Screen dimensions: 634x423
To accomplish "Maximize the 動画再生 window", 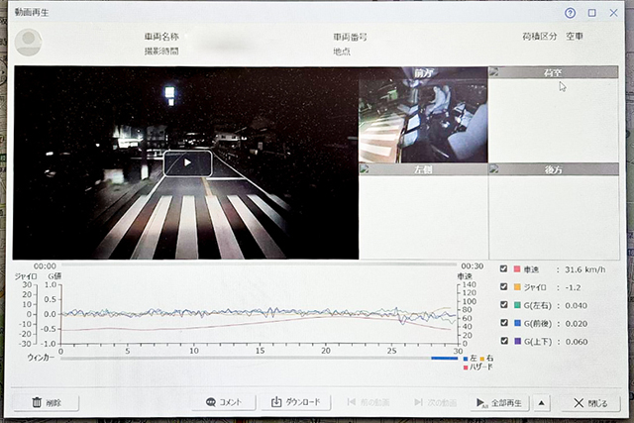I will coord(591,14).
